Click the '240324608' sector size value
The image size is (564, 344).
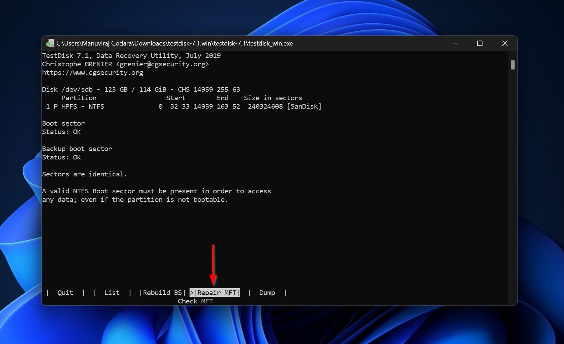point(265,107)
